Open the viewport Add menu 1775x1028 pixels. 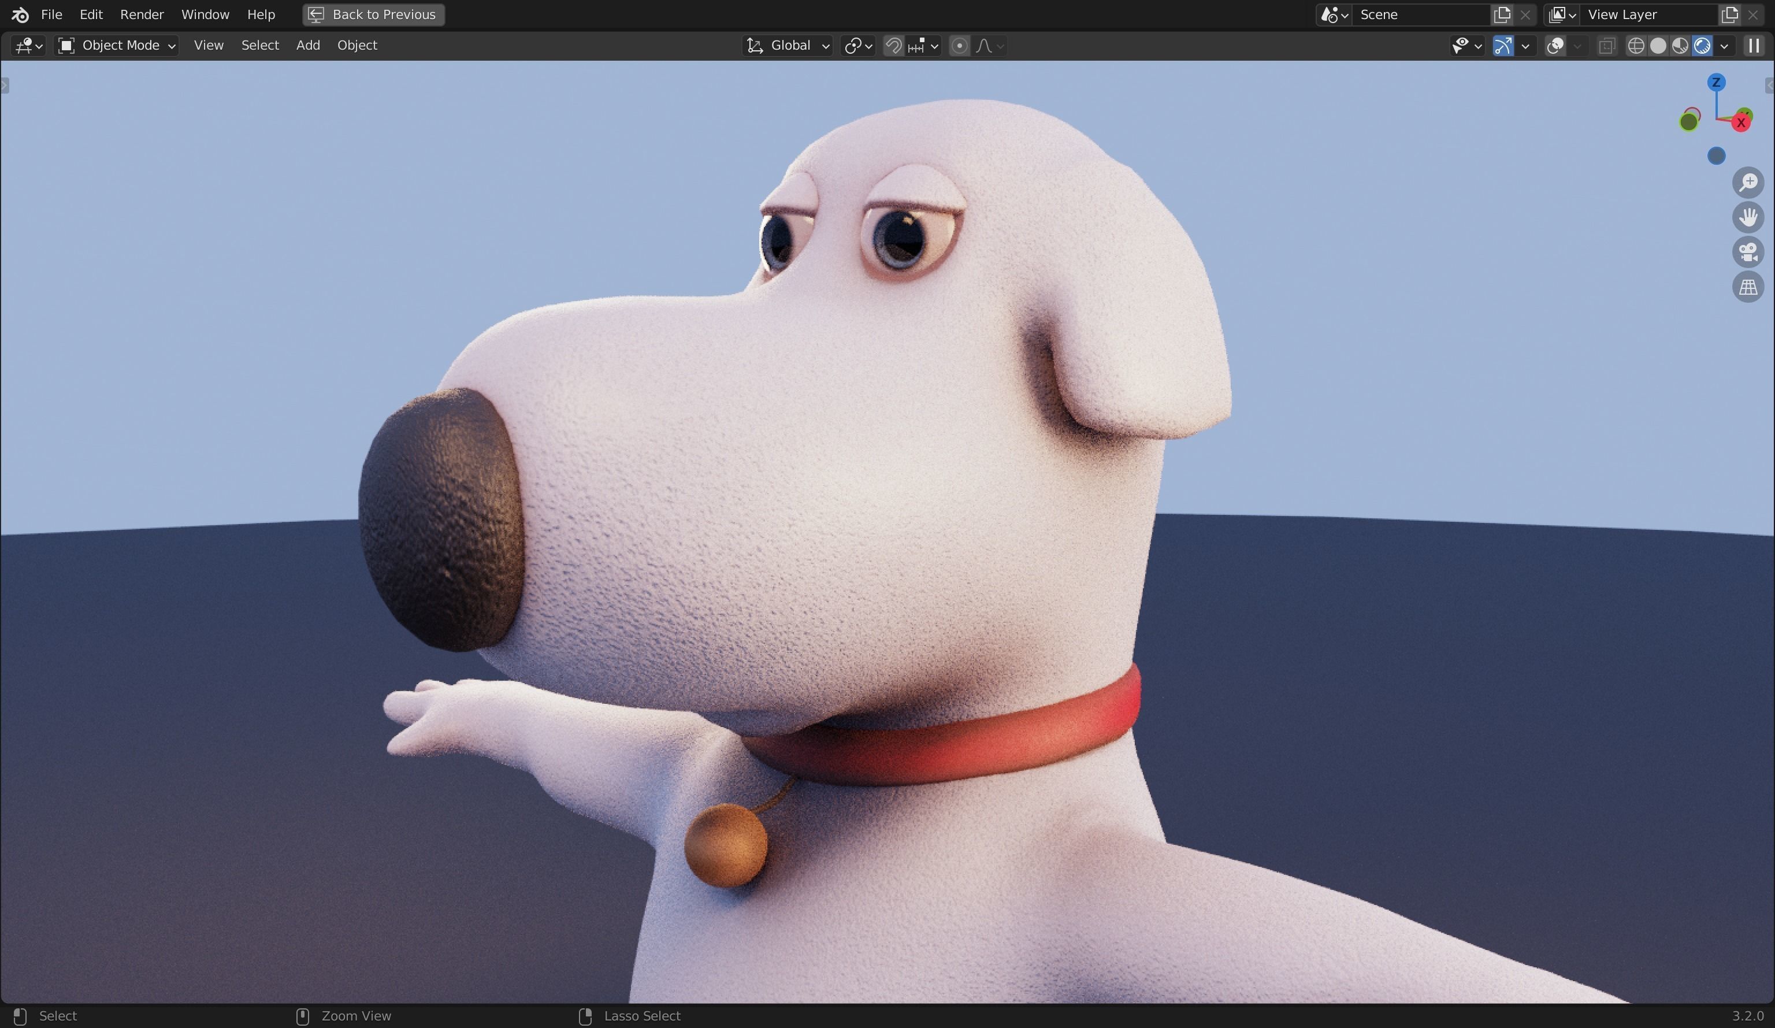308,45
